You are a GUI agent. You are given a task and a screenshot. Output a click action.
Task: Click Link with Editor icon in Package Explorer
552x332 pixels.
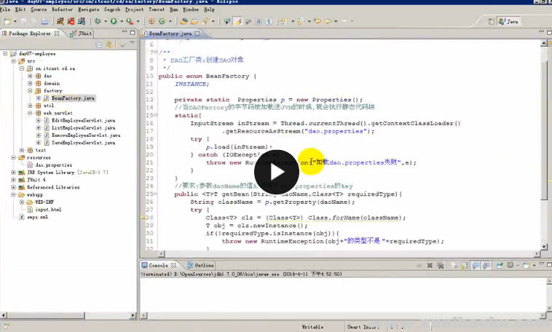[109, 44]
